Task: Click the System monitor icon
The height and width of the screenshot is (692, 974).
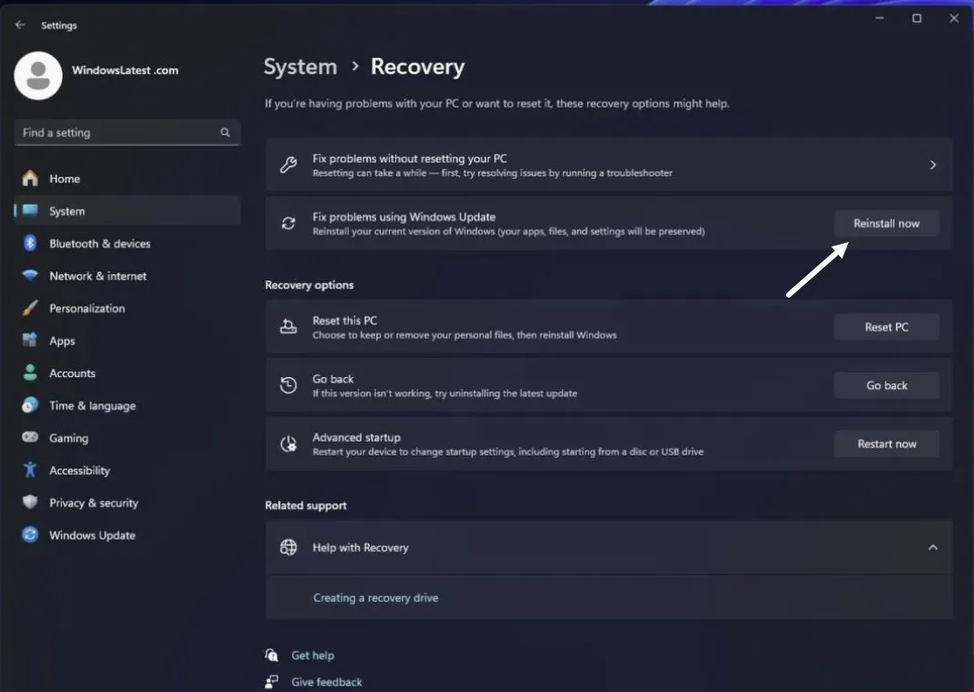Action: tap(30, 210)
